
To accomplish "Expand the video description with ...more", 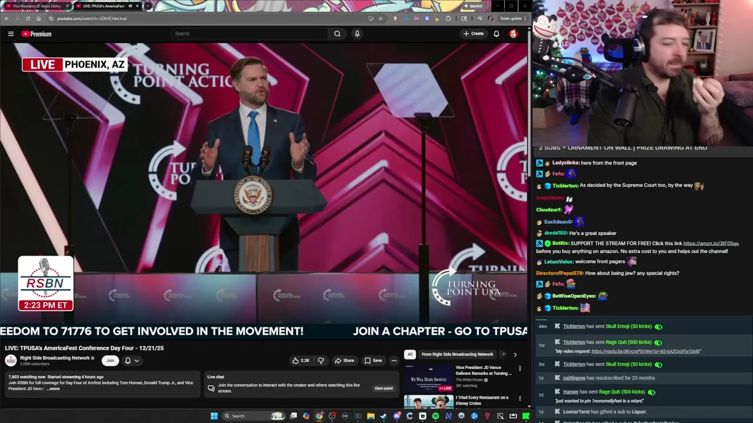I will click(53, 389).
